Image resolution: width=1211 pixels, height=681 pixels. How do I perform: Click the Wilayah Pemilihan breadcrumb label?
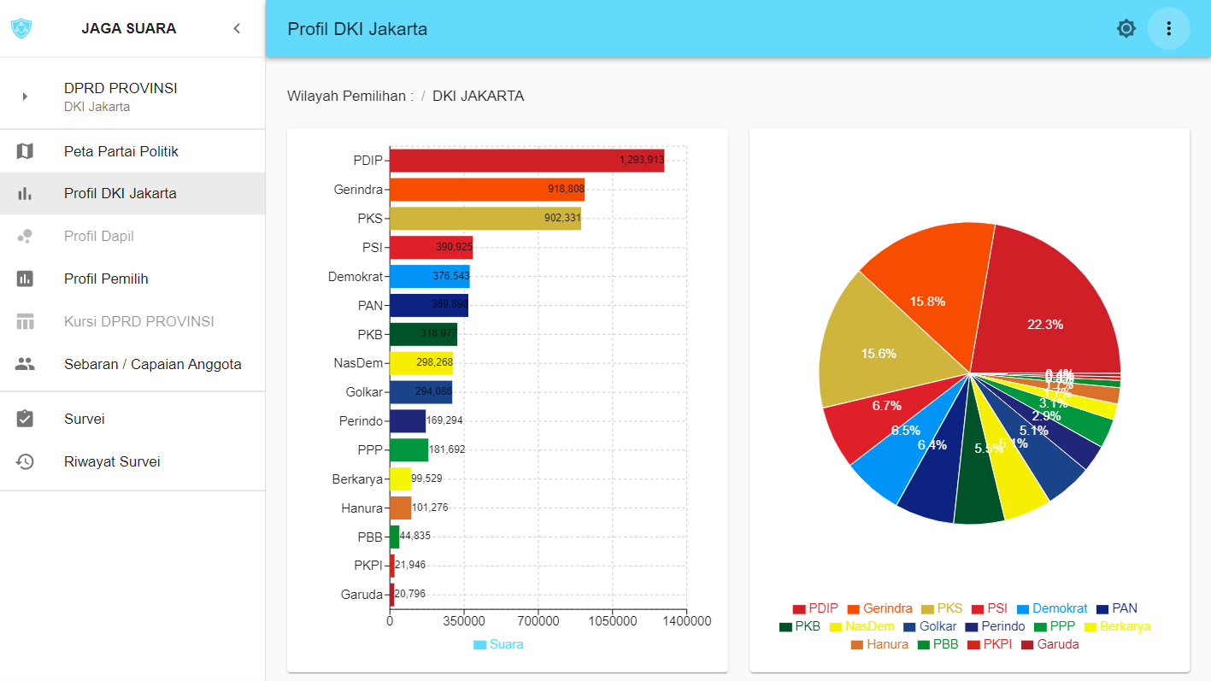coord(350,96)
